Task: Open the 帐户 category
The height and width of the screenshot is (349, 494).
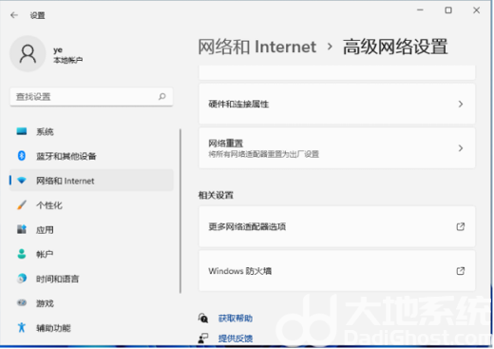Action: click(92, 254)
